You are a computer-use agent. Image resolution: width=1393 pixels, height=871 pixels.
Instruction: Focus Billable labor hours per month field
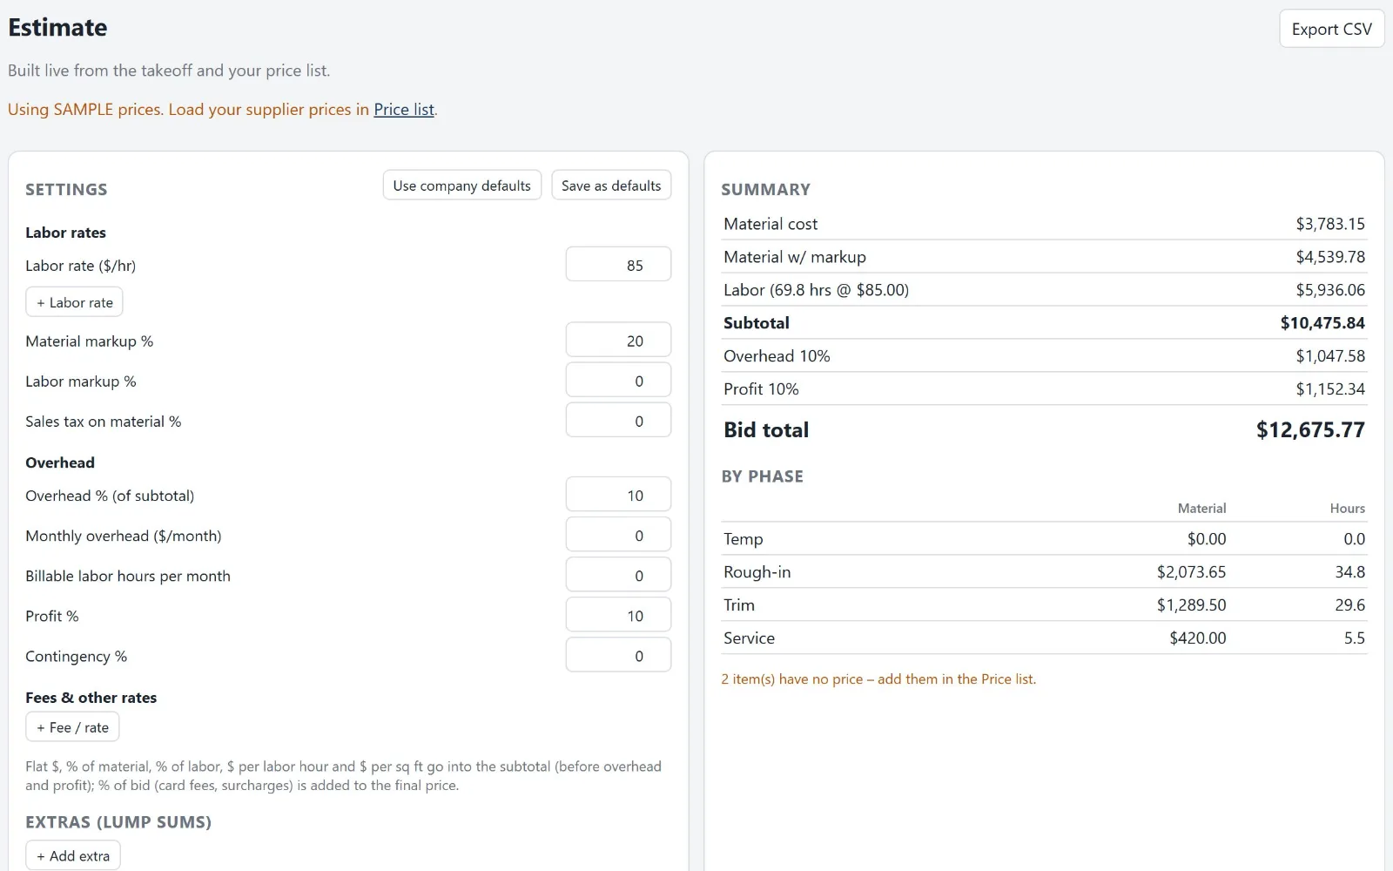pos(618,575)
